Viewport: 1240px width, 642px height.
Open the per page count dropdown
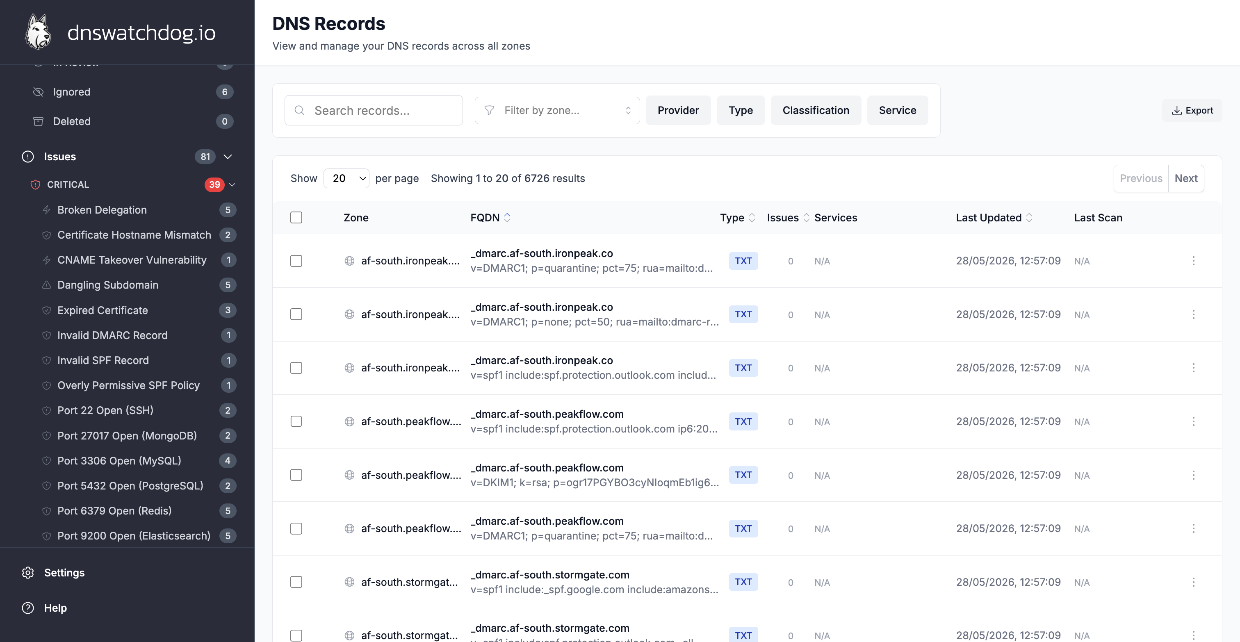click(x=346, y=179)
